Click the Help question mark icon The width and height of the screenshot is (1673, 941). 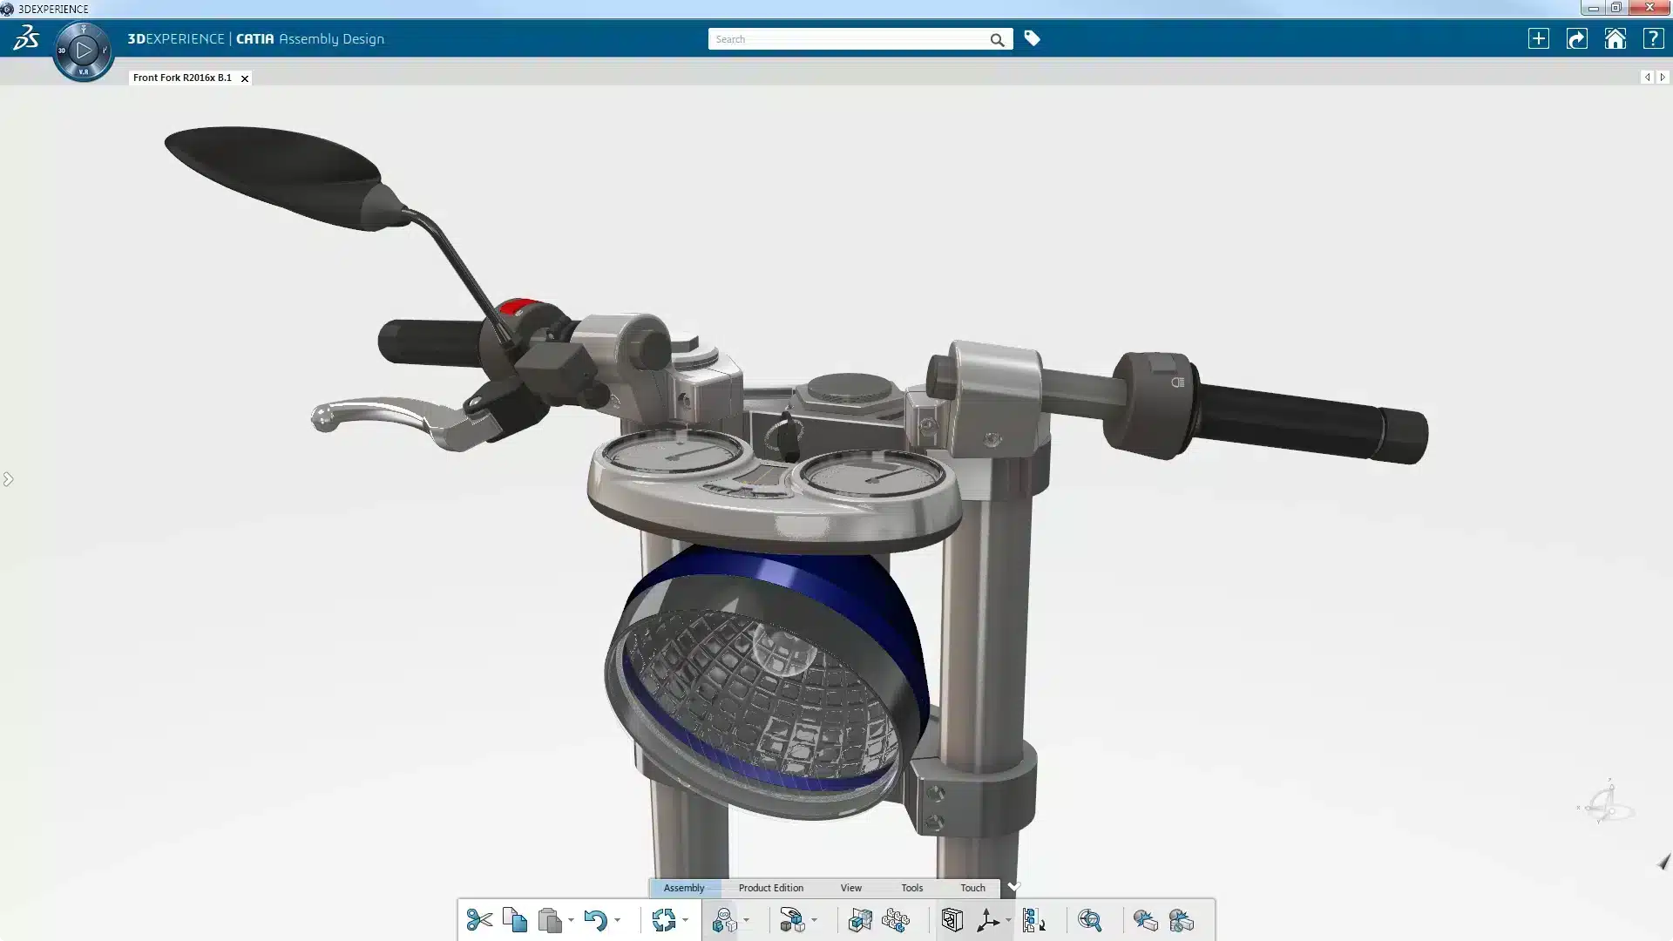(1652, 38)
